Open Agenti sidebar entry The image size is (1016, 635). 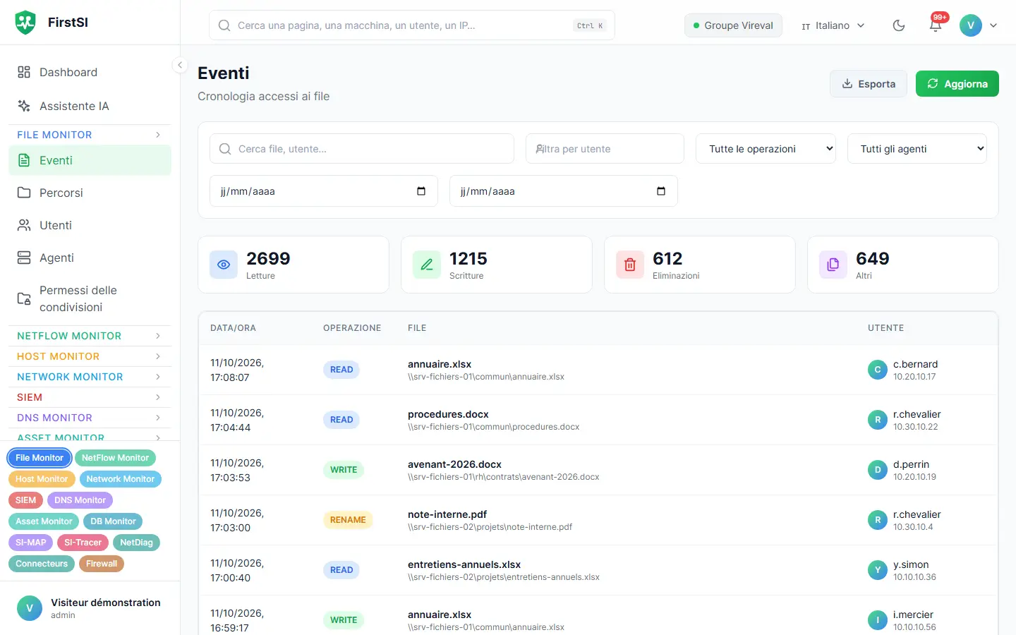(x=90, y=258)
